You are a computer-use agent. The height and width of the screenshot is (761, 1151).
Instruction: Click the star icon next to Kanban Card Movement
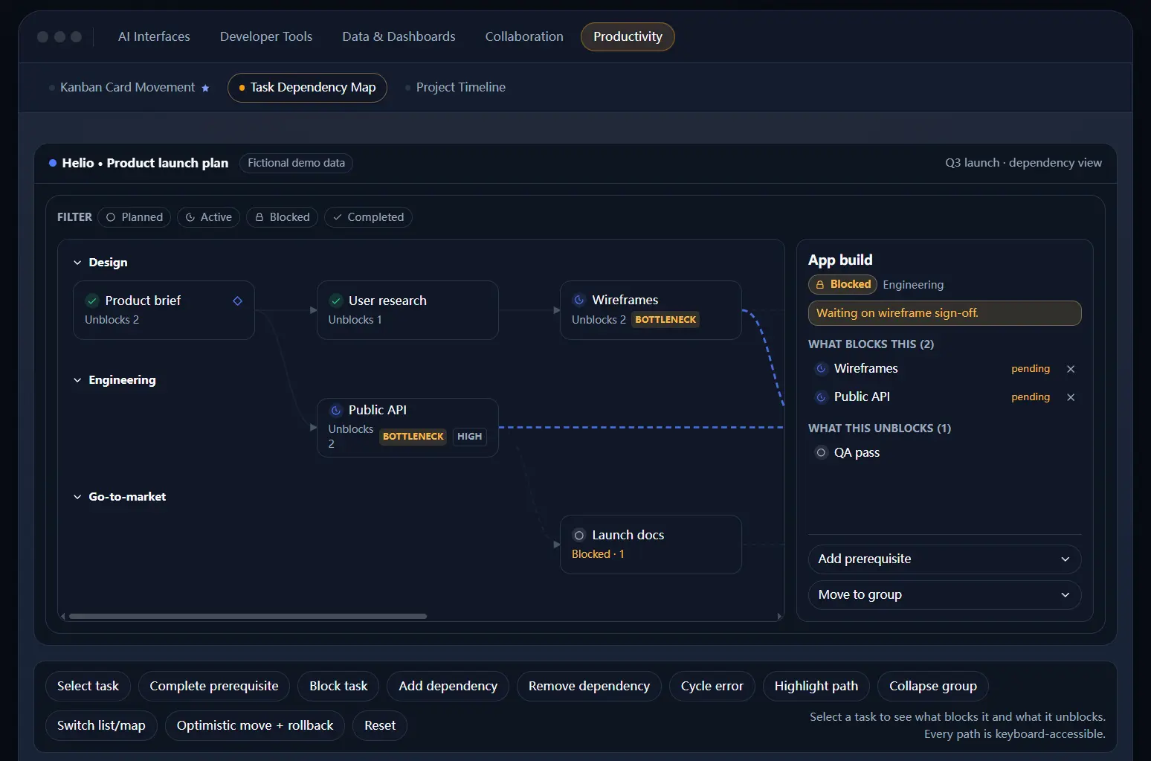click(x=205, y=88)
